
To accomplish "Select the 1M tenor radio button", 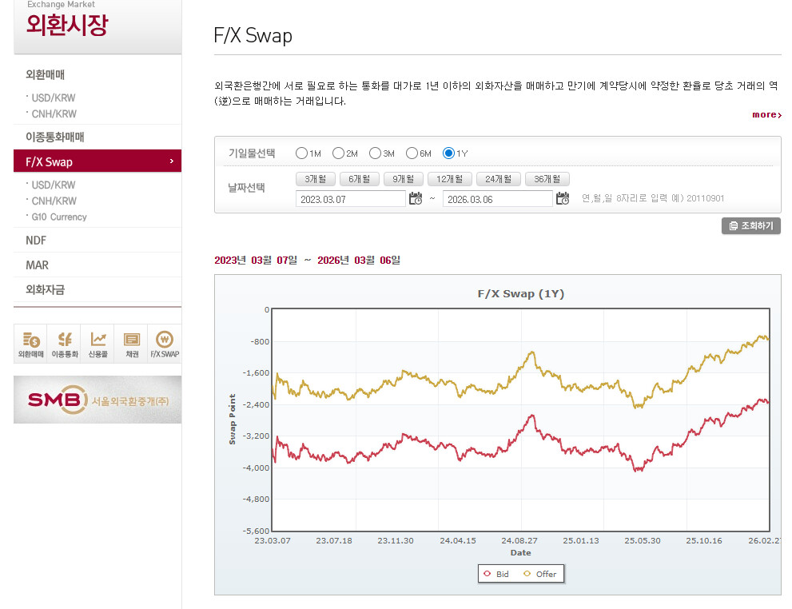I will 301,153.
